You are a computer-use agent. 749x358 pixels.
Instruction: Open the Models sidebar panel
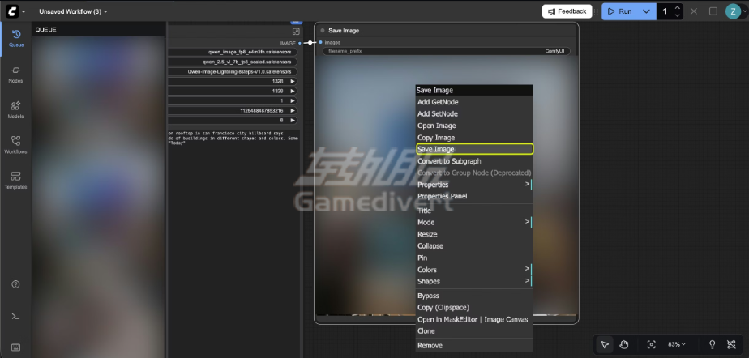pyautogui.click(x=15, y=110)
